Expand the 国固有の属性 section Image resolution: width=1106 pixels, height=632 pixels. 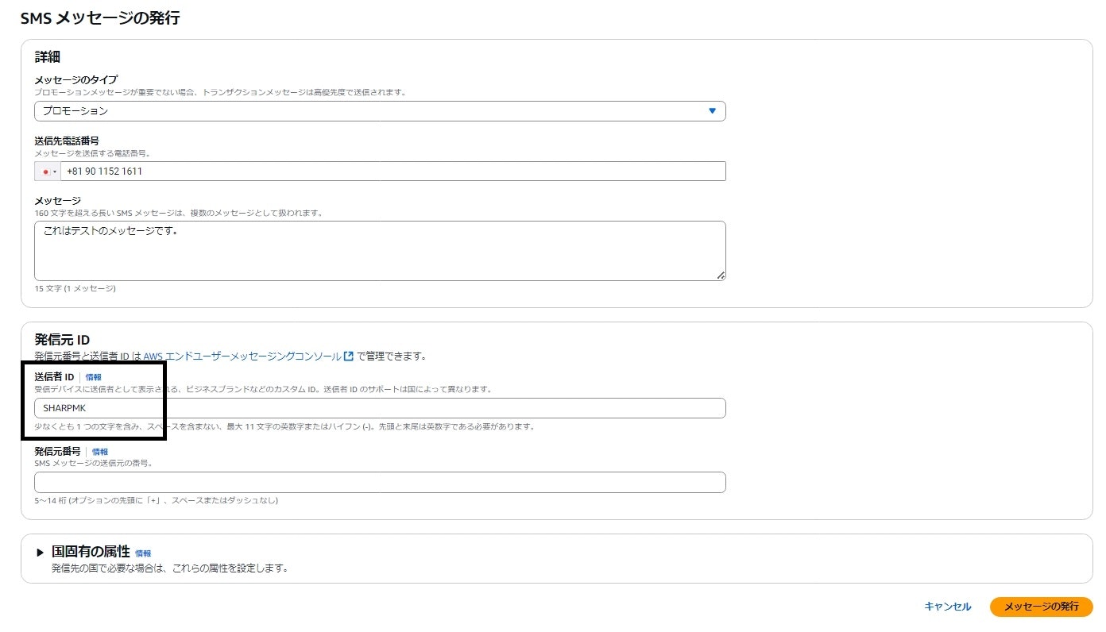(41, 553)
